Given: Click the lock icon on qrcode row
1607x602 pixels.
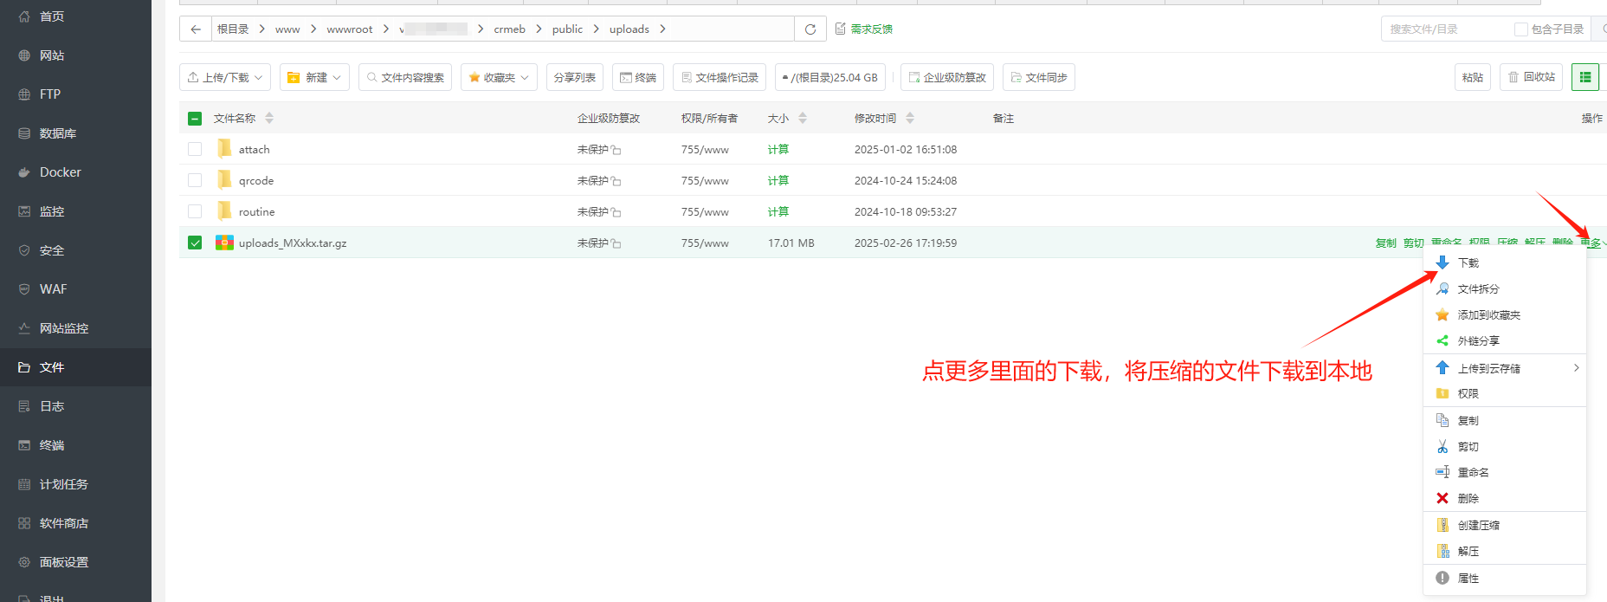Looking at the screenshot, I should tap(616, 181).
